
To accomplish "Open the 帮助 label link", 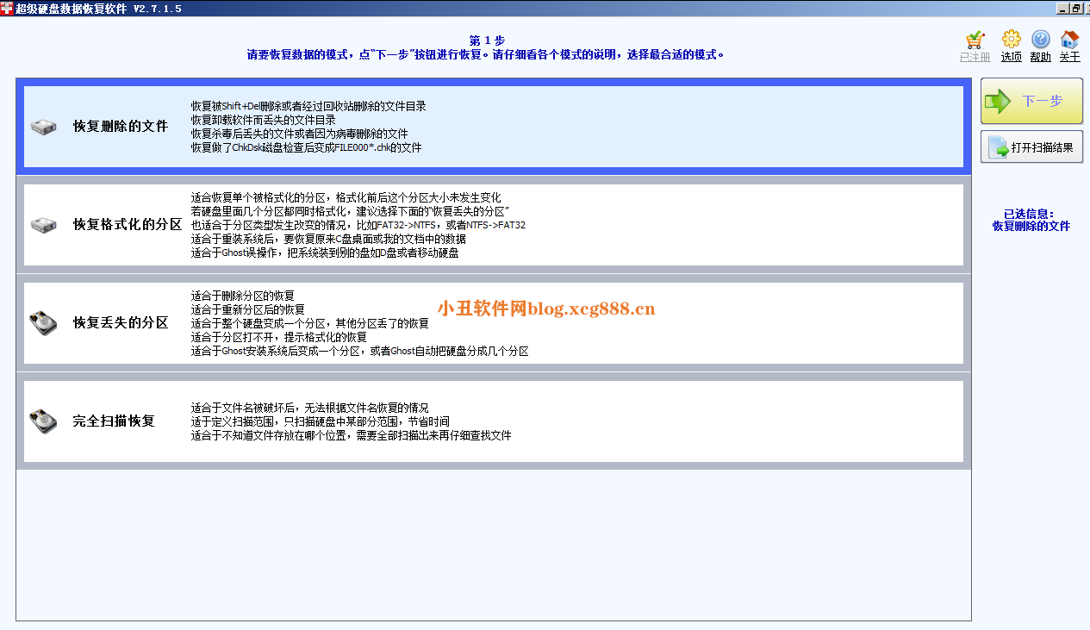I will pyautogui.click(x=1041, y=57).
